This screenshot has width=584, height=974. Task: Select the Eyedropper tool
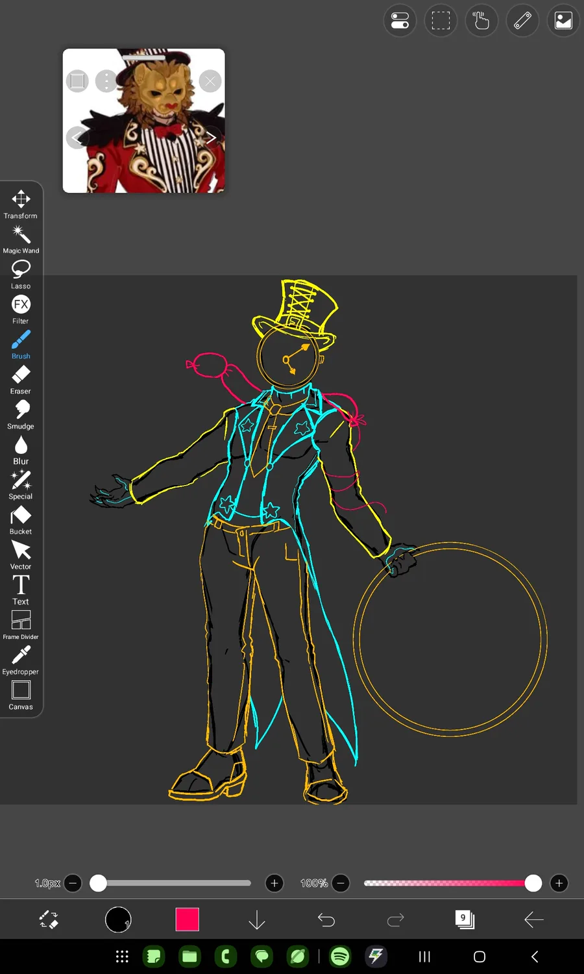point(21,660)
